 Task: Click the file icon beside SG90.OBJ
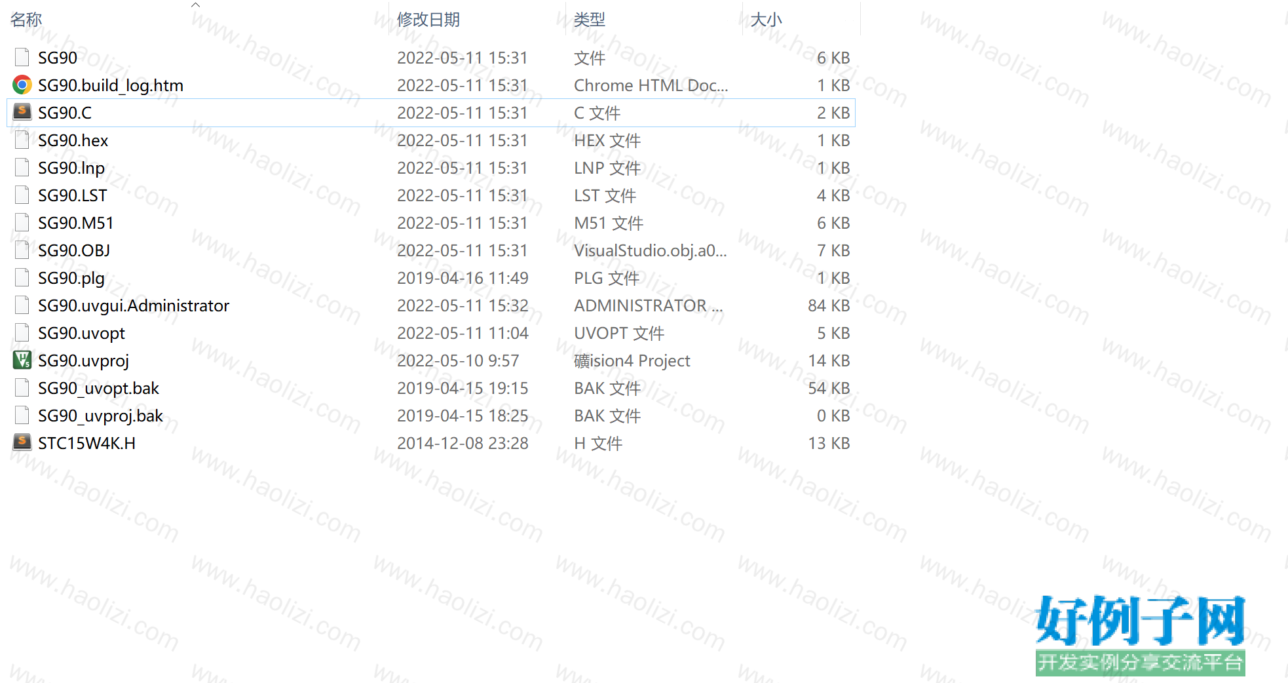pyautogui.click(x=22, y=250)
